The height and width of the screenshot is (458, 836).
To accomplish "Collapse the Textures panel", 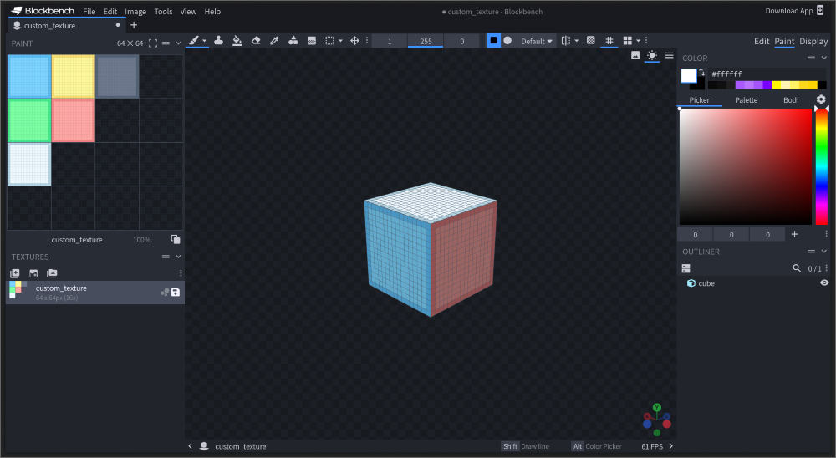I will (x=178, y=257).
